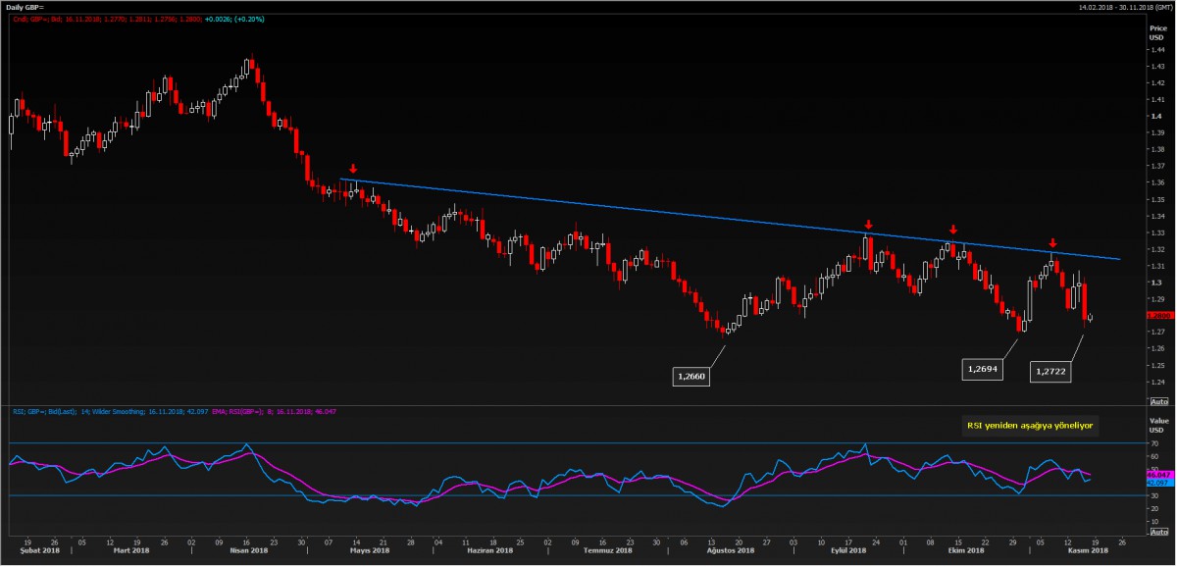Click the blue RSI Wilder Smoothing legend
This screenshot has width=1177, height=567.
coord(108,412)
